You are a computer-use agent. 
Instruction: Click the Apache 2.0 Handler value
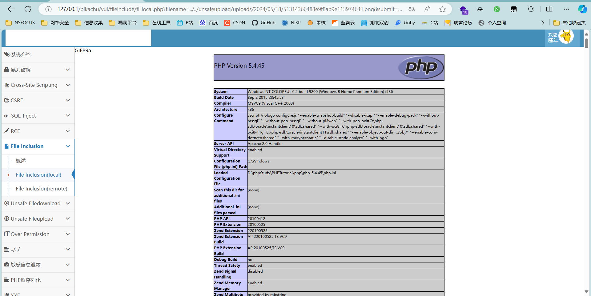pos(265,144)
